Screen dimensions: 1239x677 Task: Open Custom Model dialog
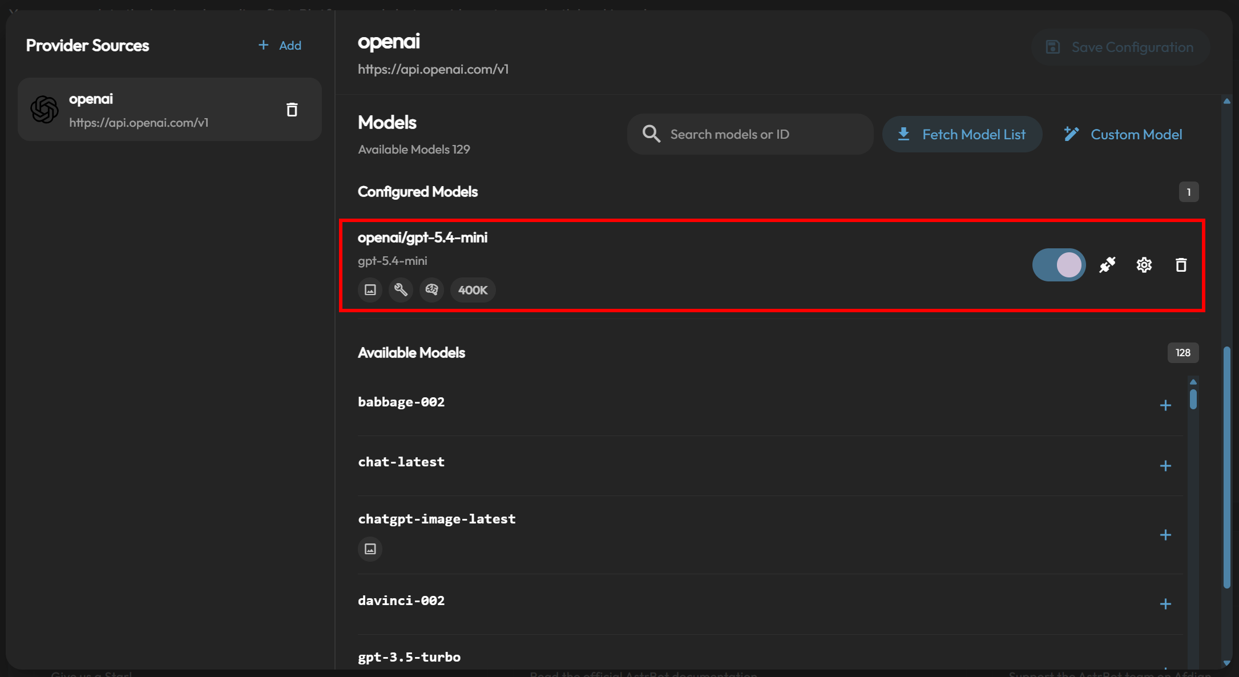point(1123,134)
